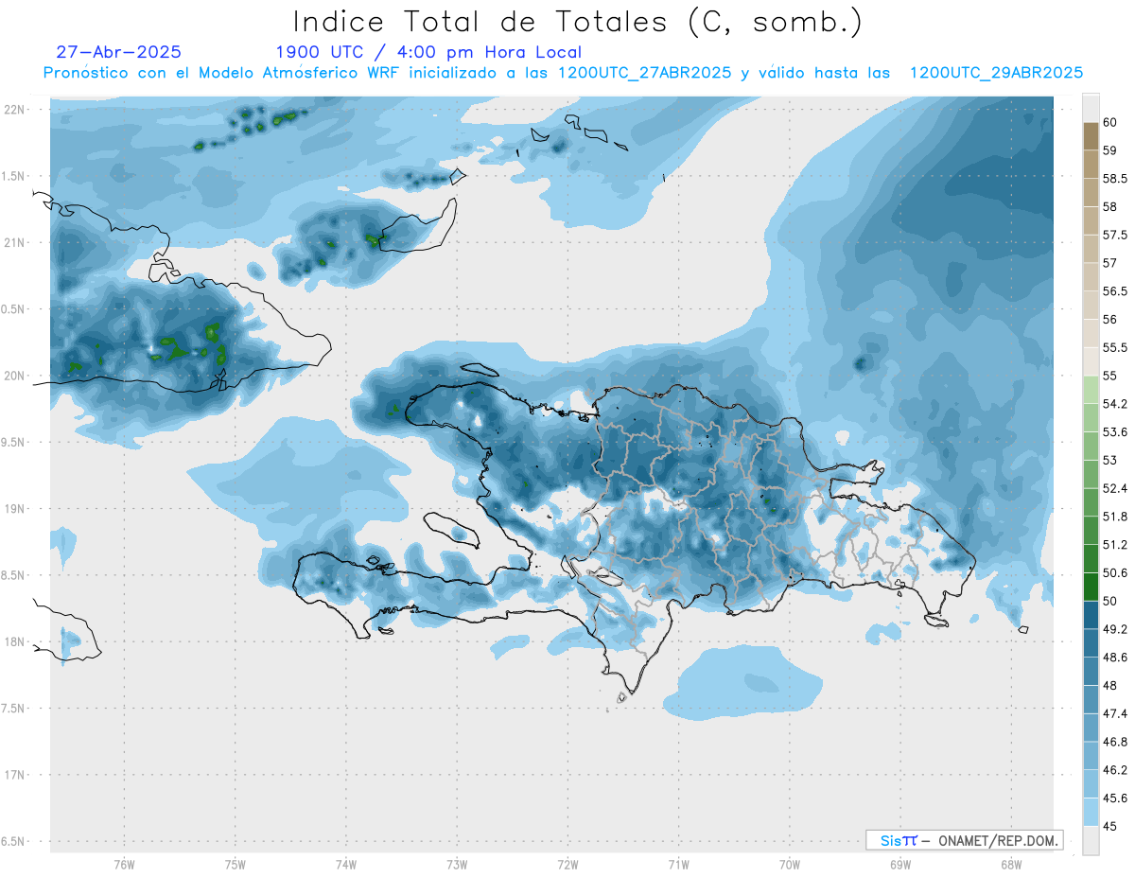Click the lightest blue swatch between 45 and 45.6

pos(1091,812)
